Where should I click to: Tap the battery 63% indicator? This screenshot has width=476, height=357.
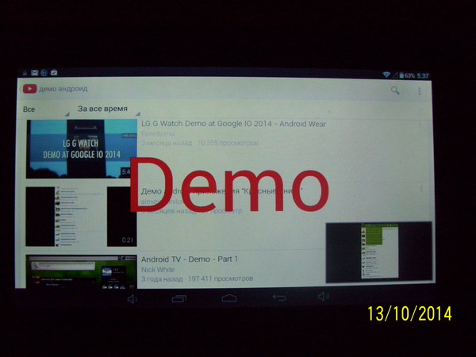point(407,75)
